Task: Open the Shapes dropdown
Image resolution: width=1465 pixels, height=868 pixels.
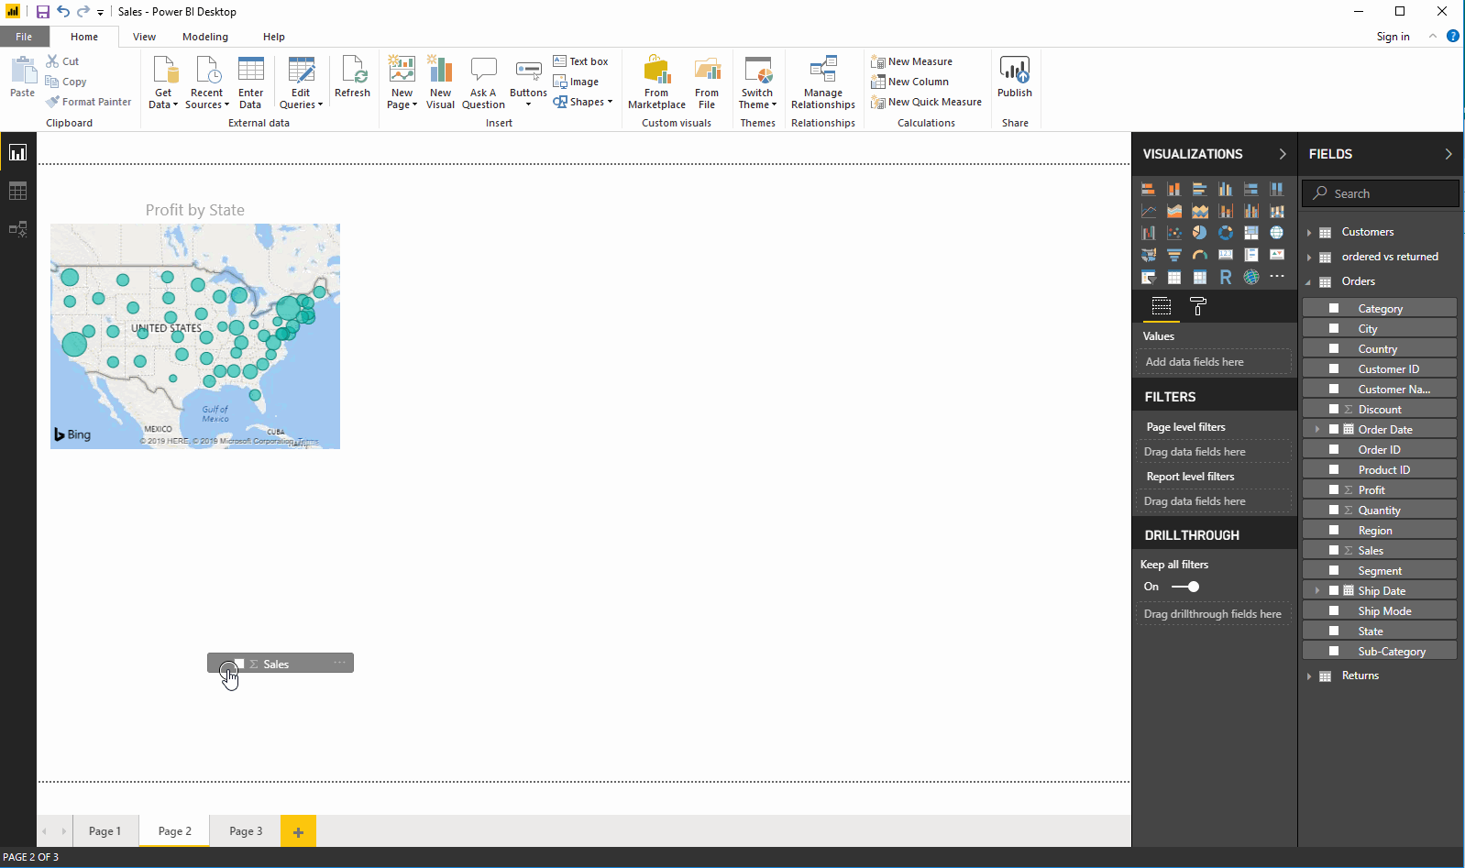Action: tap(583, 102)
